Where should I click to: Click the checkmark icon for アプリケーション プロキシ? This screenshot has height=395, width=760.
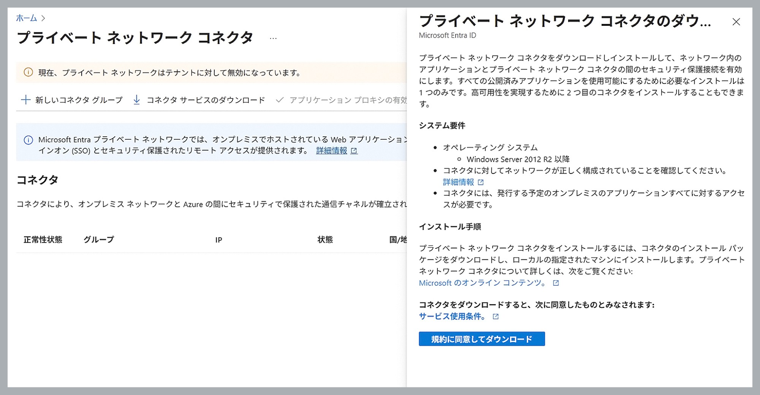280,100
